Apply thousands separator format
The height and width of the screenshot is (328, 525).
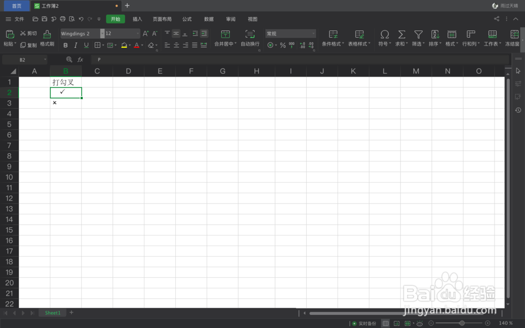[x=292, y=45]
